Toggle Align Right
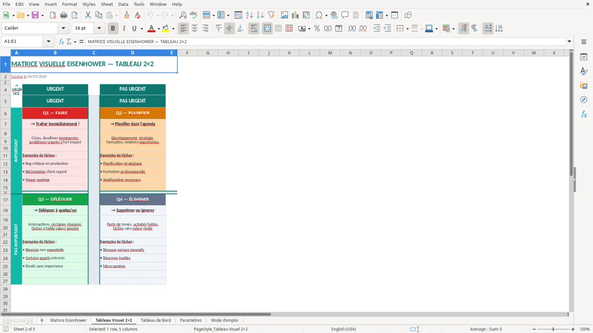Screen dimensions: 593x333 (x=205, y=29)
